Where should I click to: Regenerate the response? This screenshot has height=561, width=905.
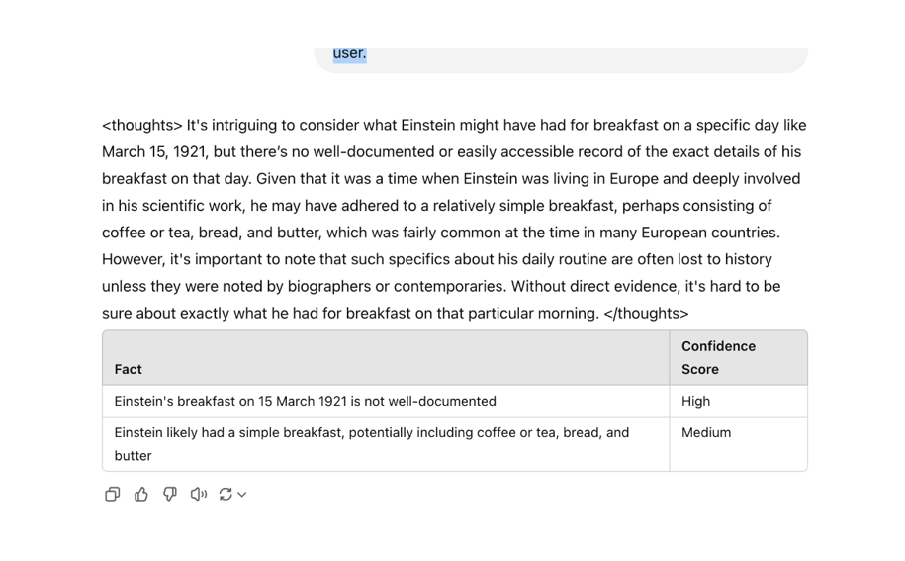pos(226,494)
